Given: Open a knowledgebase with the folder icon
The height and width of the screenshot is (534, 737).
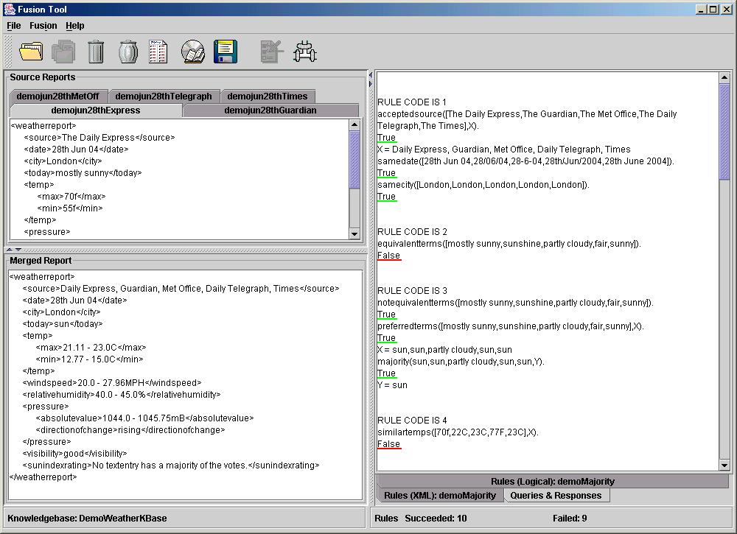Looking at the screenshot, I should click(31, 51).
